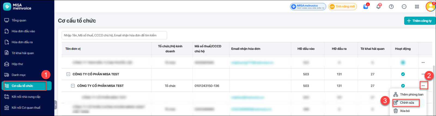This screenshot has width=436, height=116.
Task: Select Xóa bỏ in context menu
Action: pyautogui.click(x=402, y=111)
